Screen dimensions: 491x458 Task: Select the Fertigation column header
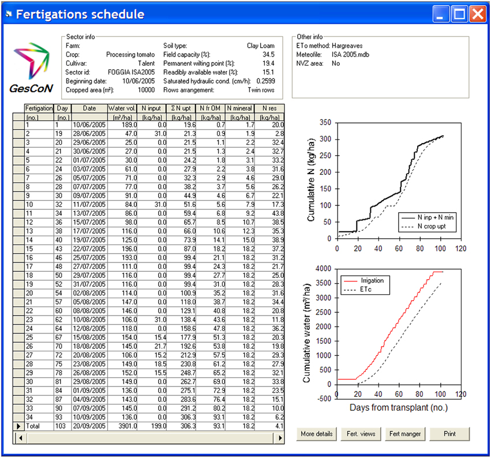point(39,108)
